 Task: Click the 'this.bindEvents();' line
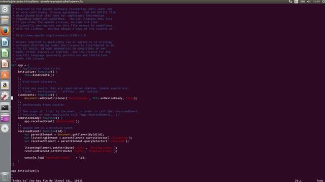(40, 75)
